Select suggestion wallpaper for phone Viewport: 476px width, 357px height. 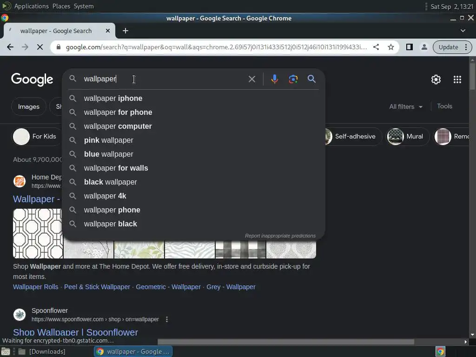tap(193, 112)
